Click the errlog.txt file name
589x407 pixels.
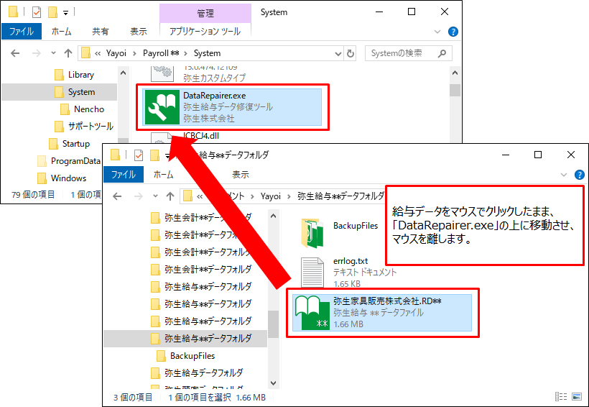(x=351, y=261)
